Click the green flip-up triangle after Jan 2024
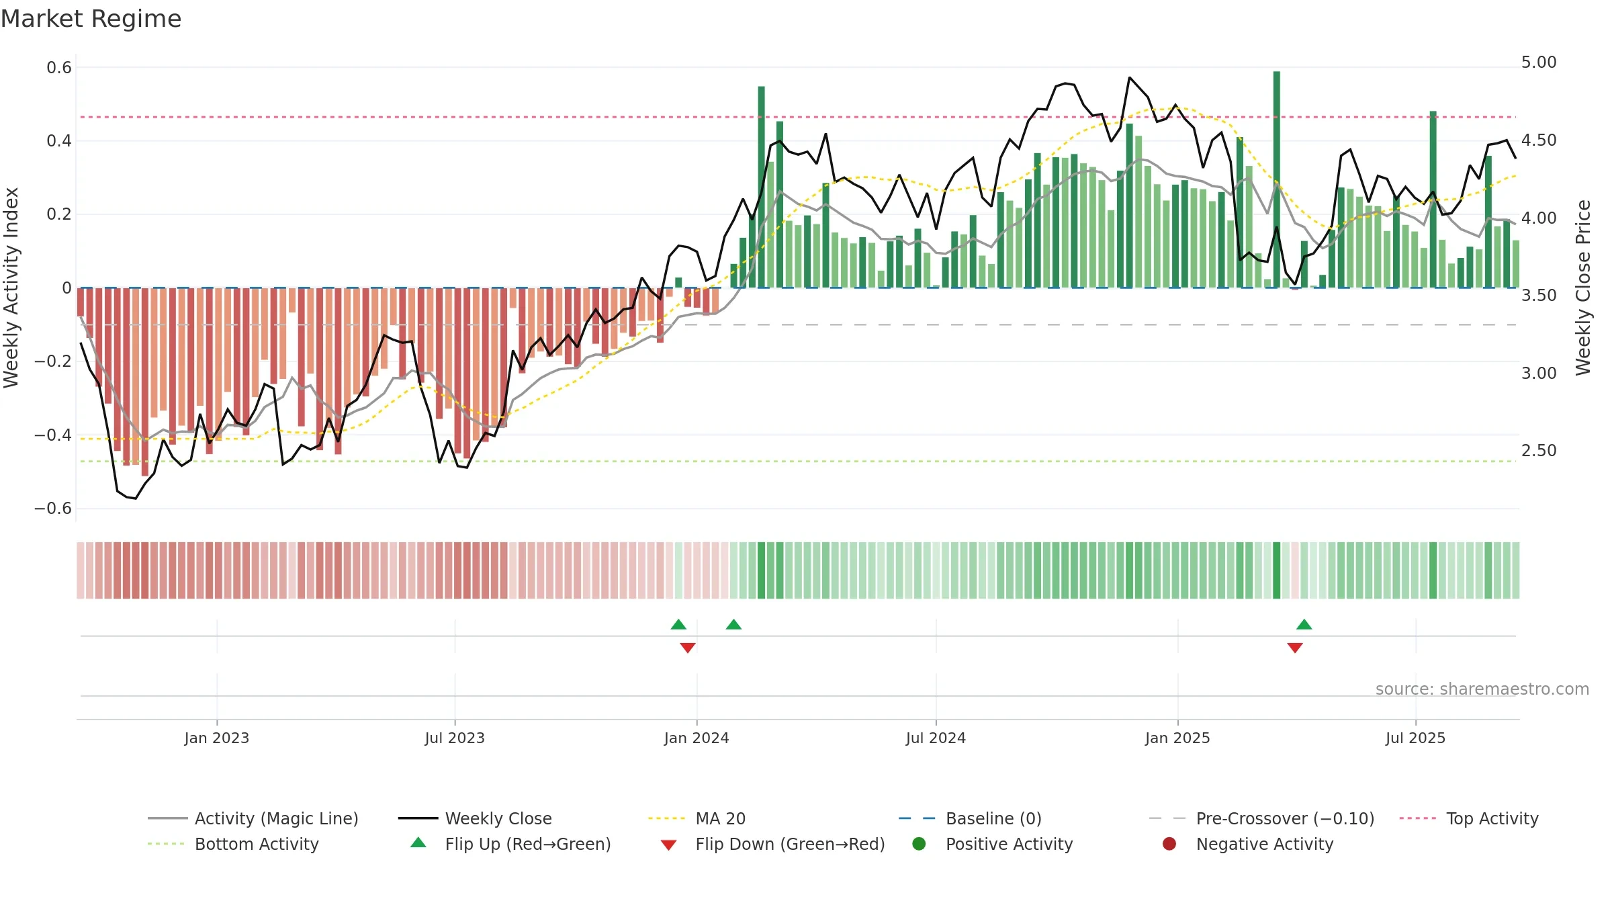Screen dimensions: 1612x907 pos(733,624)
